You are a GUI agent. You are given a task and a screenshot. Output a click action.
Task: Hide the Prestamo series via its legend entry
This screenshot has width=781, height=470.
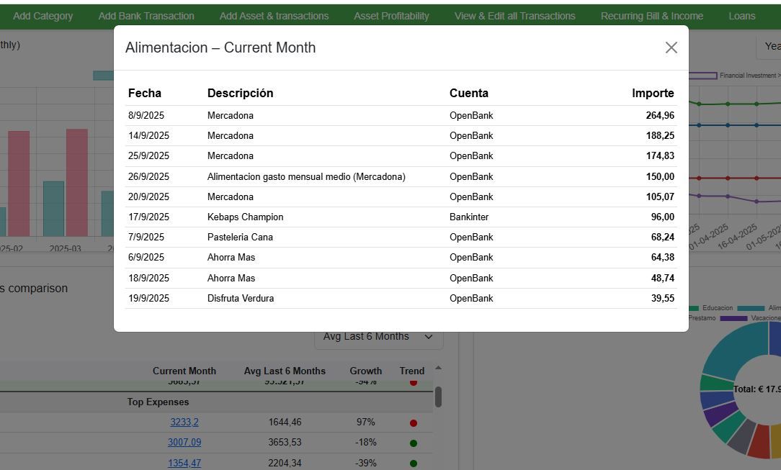click(702, 318)
